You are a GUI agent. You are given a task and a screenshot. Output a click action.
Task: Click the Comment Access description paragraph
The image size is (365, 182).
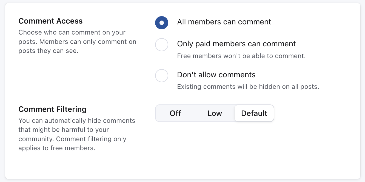(77, 41)
